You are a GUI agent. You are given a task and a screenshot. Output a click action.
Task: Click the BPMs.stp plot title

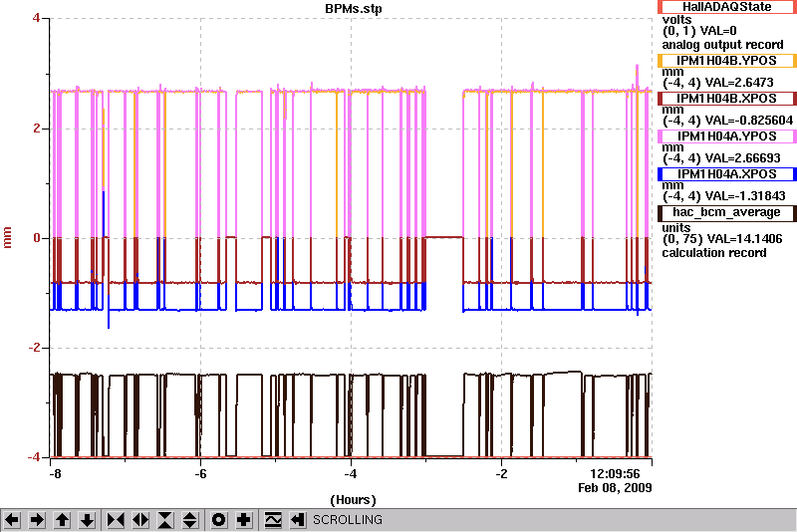354,9
